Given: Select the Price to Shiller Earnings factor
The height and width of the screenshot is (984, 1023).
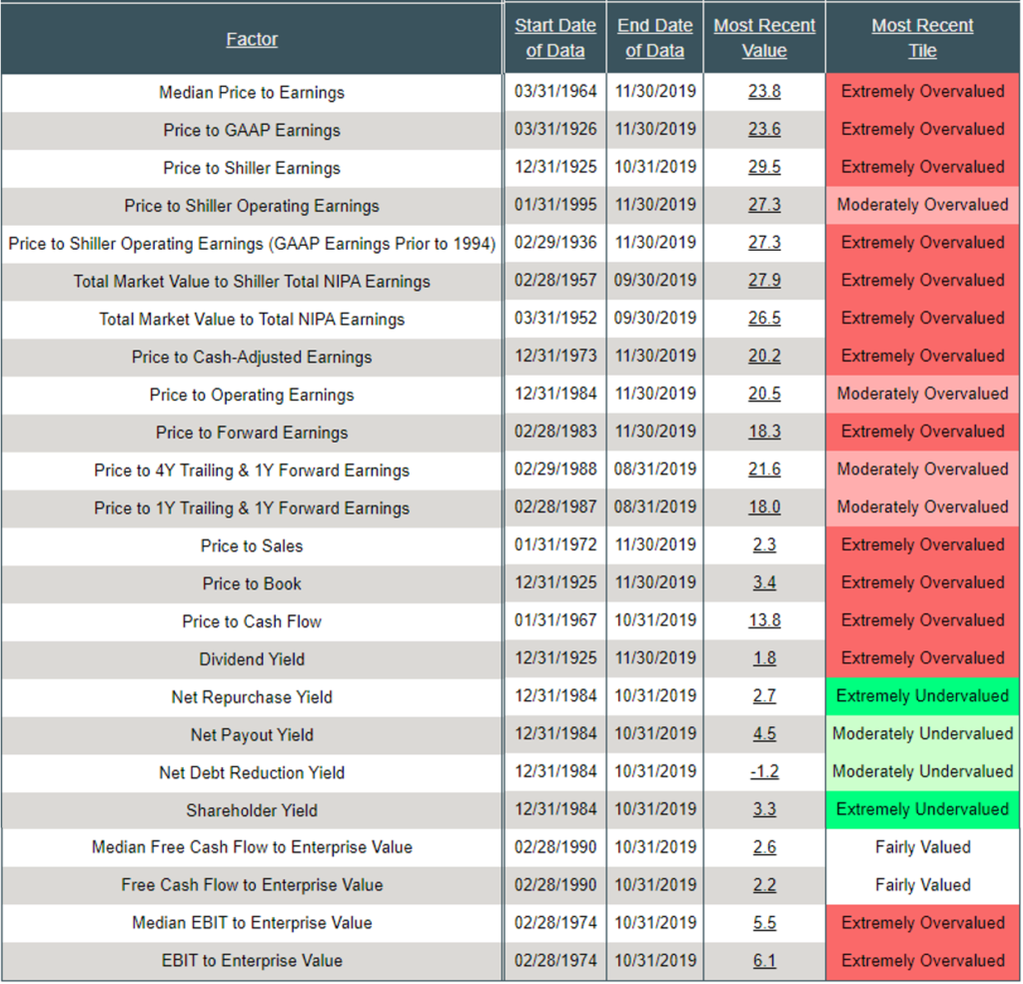Looking at the screenshot, I should pos(252,169).
